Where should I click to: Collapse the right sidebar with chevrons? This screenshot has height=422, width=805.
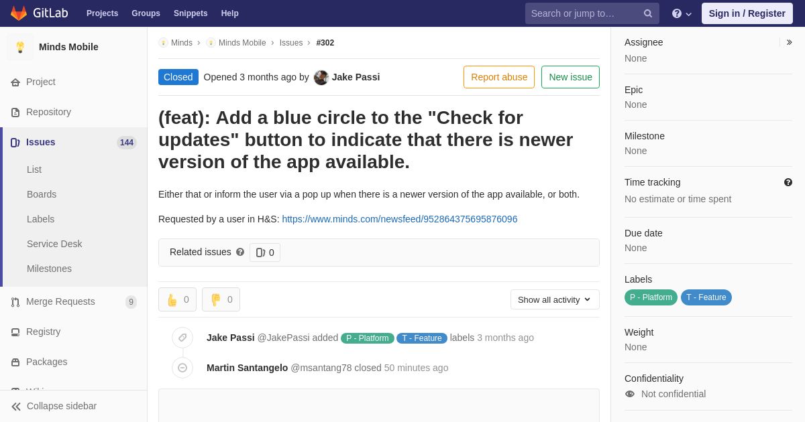tap(789, 42)
